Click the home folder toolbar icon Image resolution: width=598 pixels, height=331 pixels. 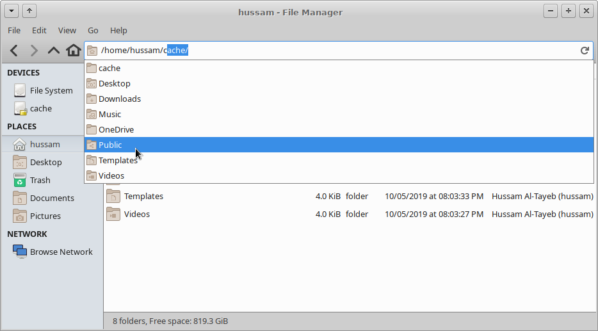(x=74, y=51)
